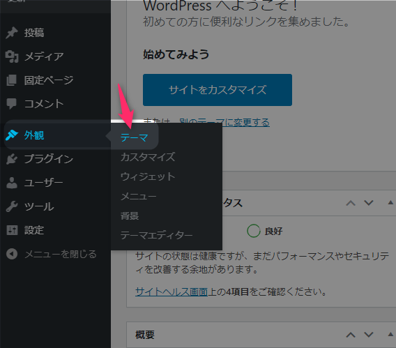Image resolution: width=396 pixels, height=348 pixels.
Task: Click the サイトをカスタマイズ button
Action: 218,90
